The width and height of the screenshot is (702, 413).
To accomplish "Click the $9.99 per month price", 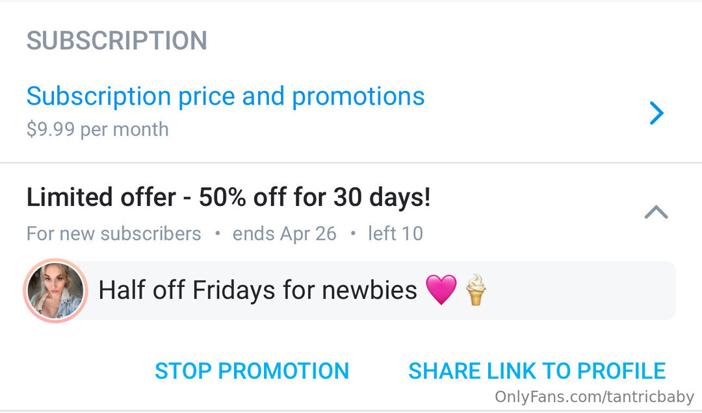I will coord(97,129).
